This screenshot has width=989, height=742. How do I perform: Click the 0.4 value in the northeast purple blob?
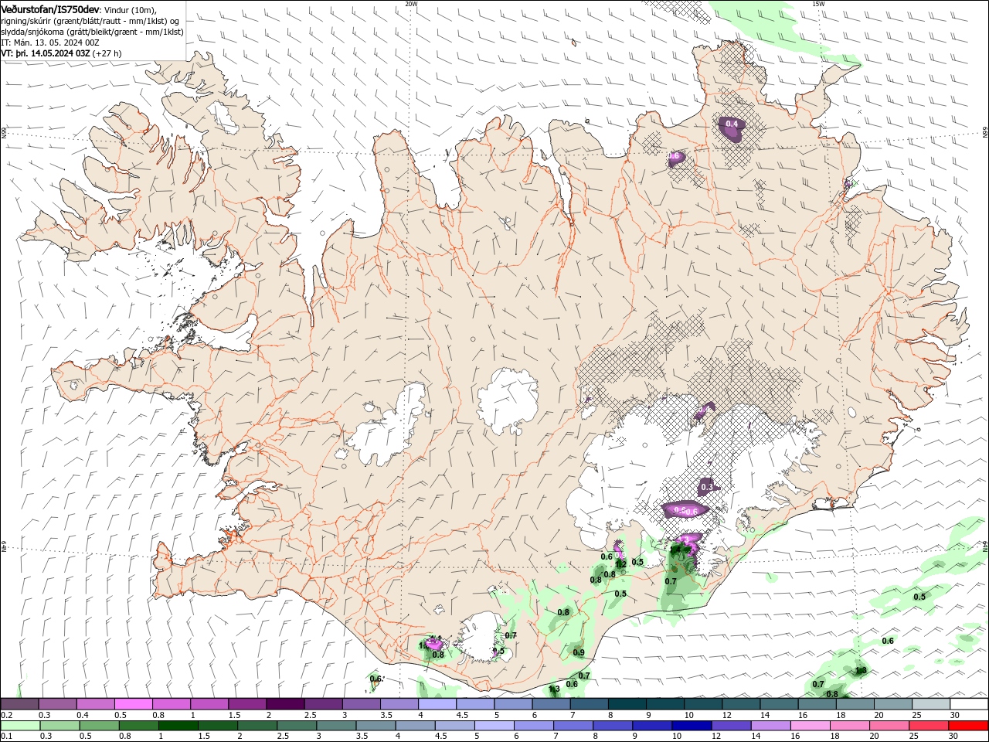coord(732,124)
